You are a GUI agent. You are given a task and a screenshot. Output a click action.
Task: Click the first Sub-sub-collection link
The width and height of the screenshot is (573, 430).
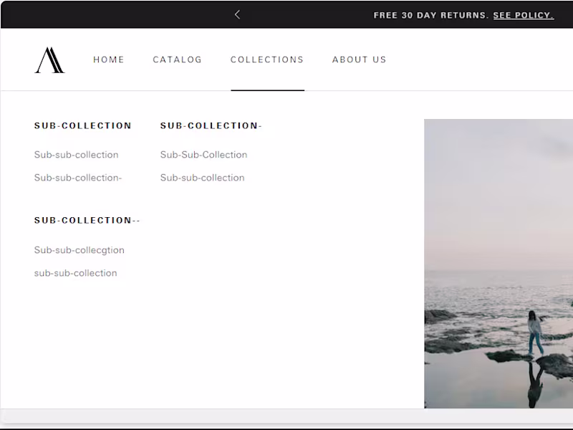click(76, 155)
